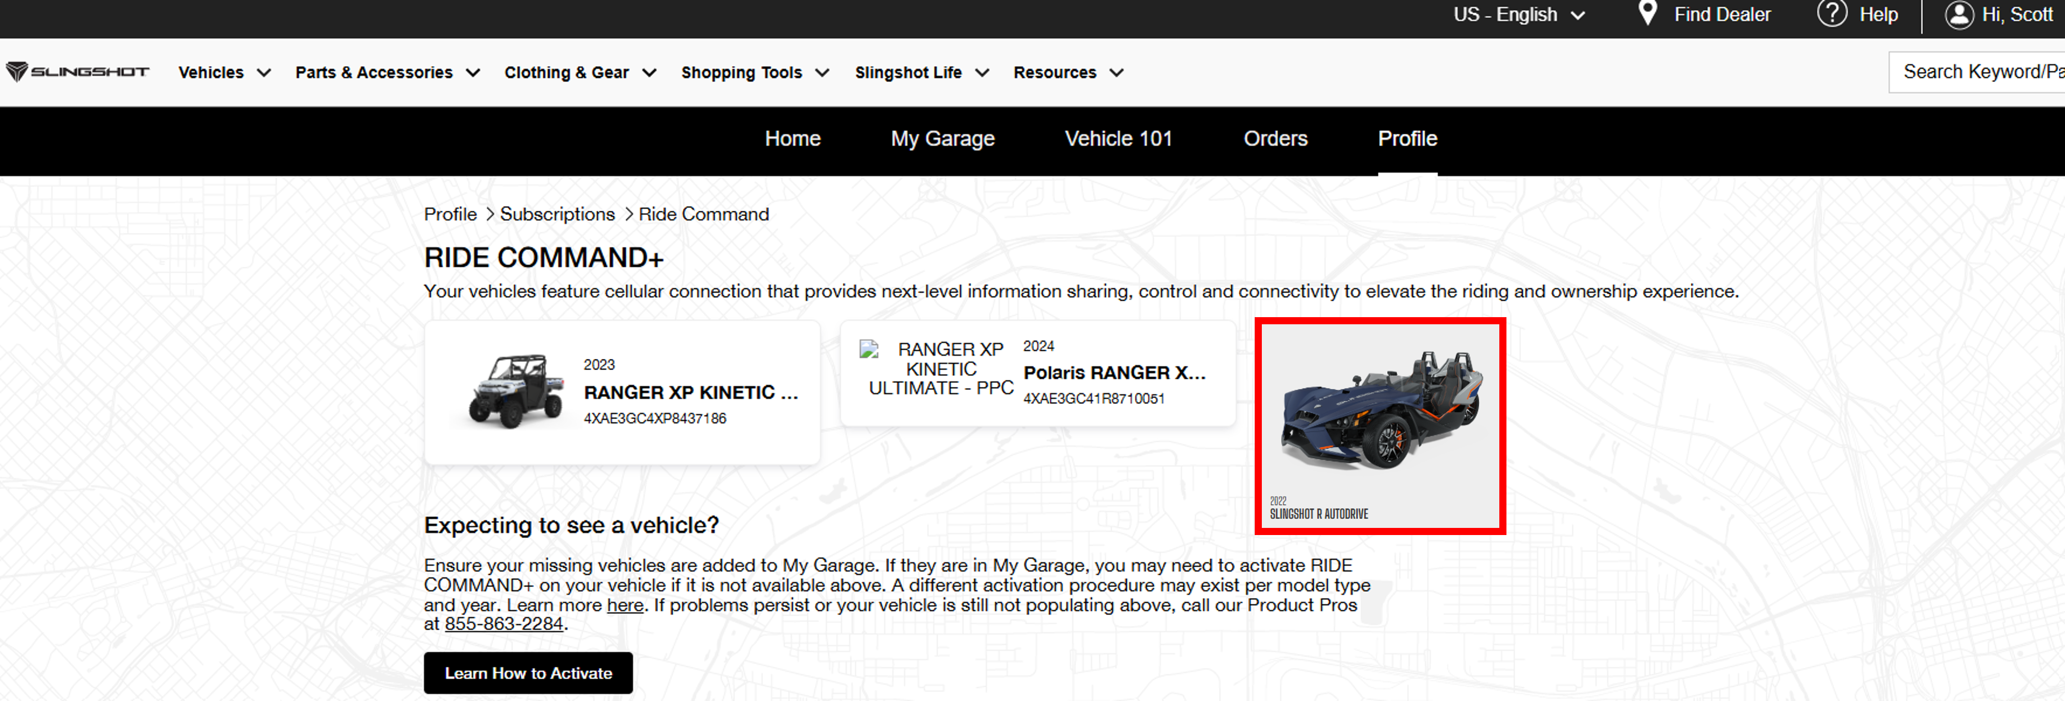Click the 'Expecting to see a vehicle?' heading
The width and height of the screenshot is (2065, 701).
(x=571, y=525)
